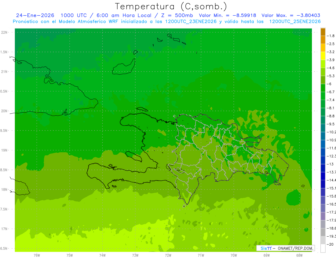
Task: Click the '20N' latitude label
Action: tap(5, 111)
